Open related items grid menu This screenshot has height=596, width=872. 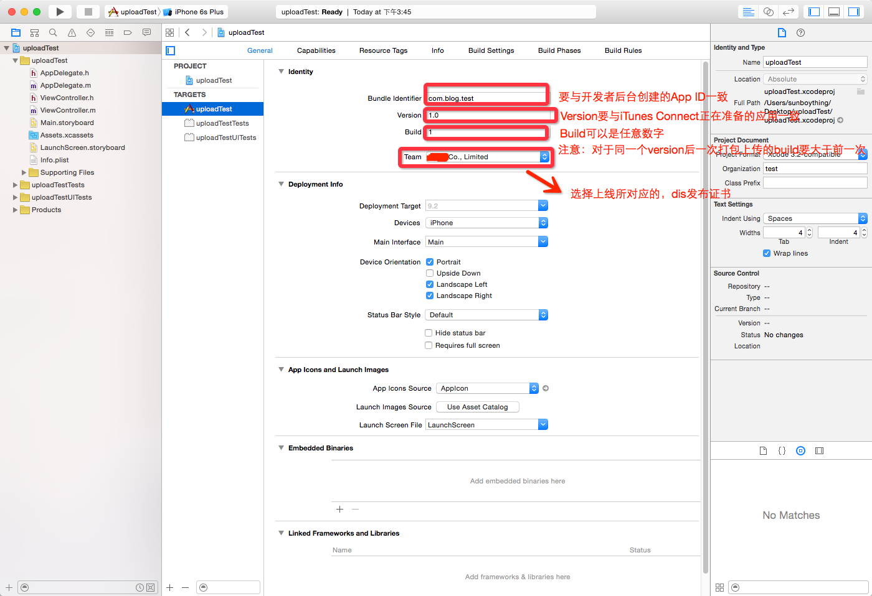coord(170,32)
